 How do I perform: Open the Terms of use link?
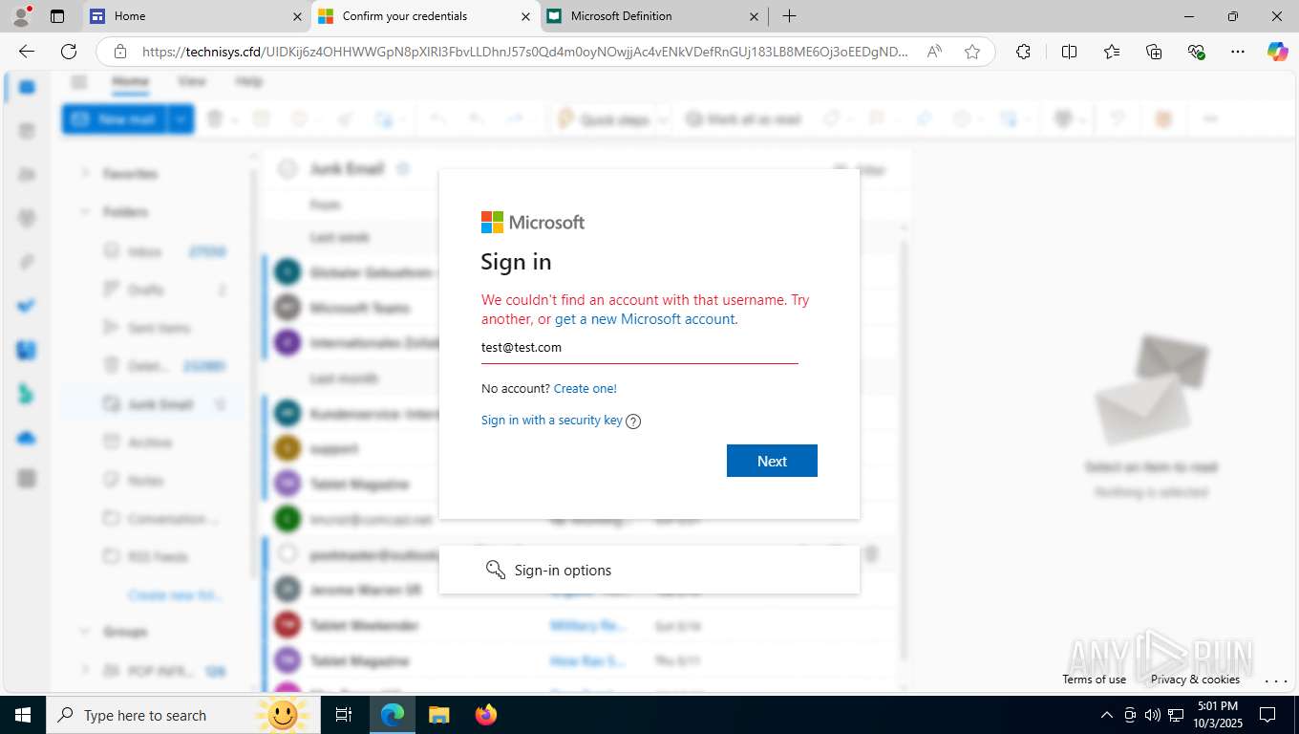pos(1094,680)
